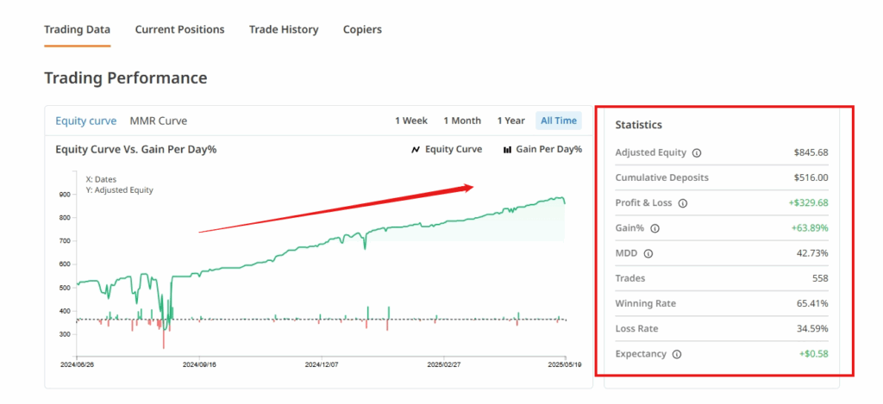The height and width of the screenshot is (404, 883).
Task: Click the Gain Per Day% bar icon
Action: [x=507, y=149]
